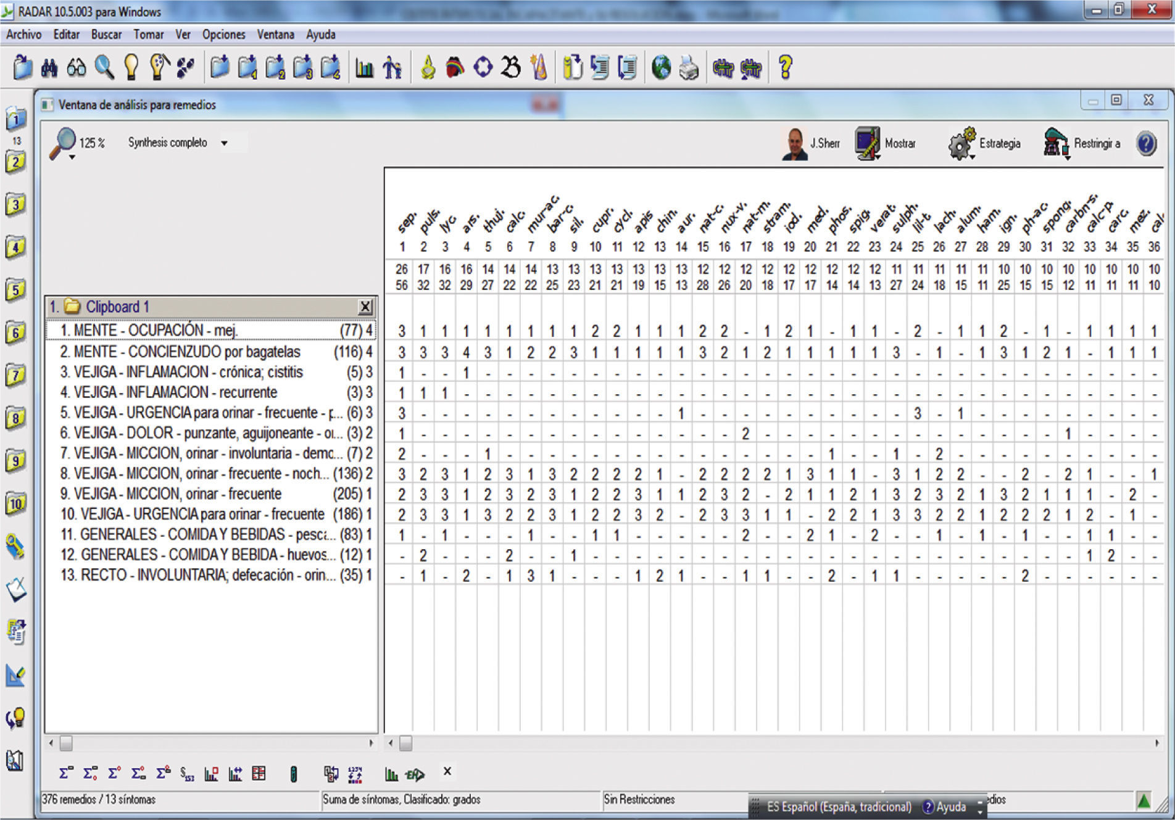The height and width of the screenshot is (820, 1175).
Task: Select clipboard 5 icon in left sidebar
Action: coord(15,289)
